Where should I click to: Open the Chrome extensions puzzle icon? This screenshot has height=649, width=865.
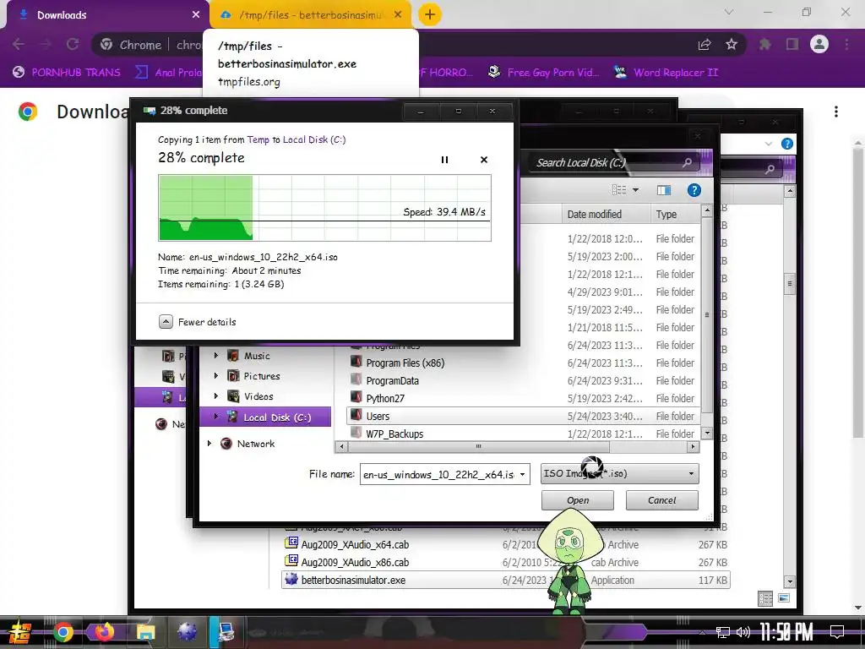click(x=764, y=44)
